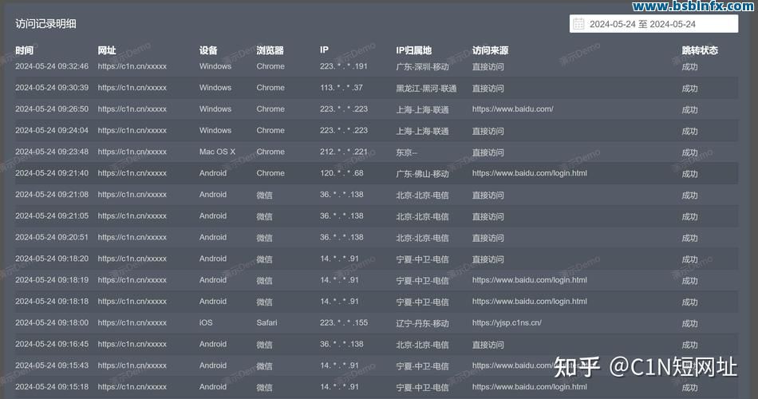This screenshot has height=399, width=758.
Task: Select the IP归属地 column header
Action: click(413, 50)
